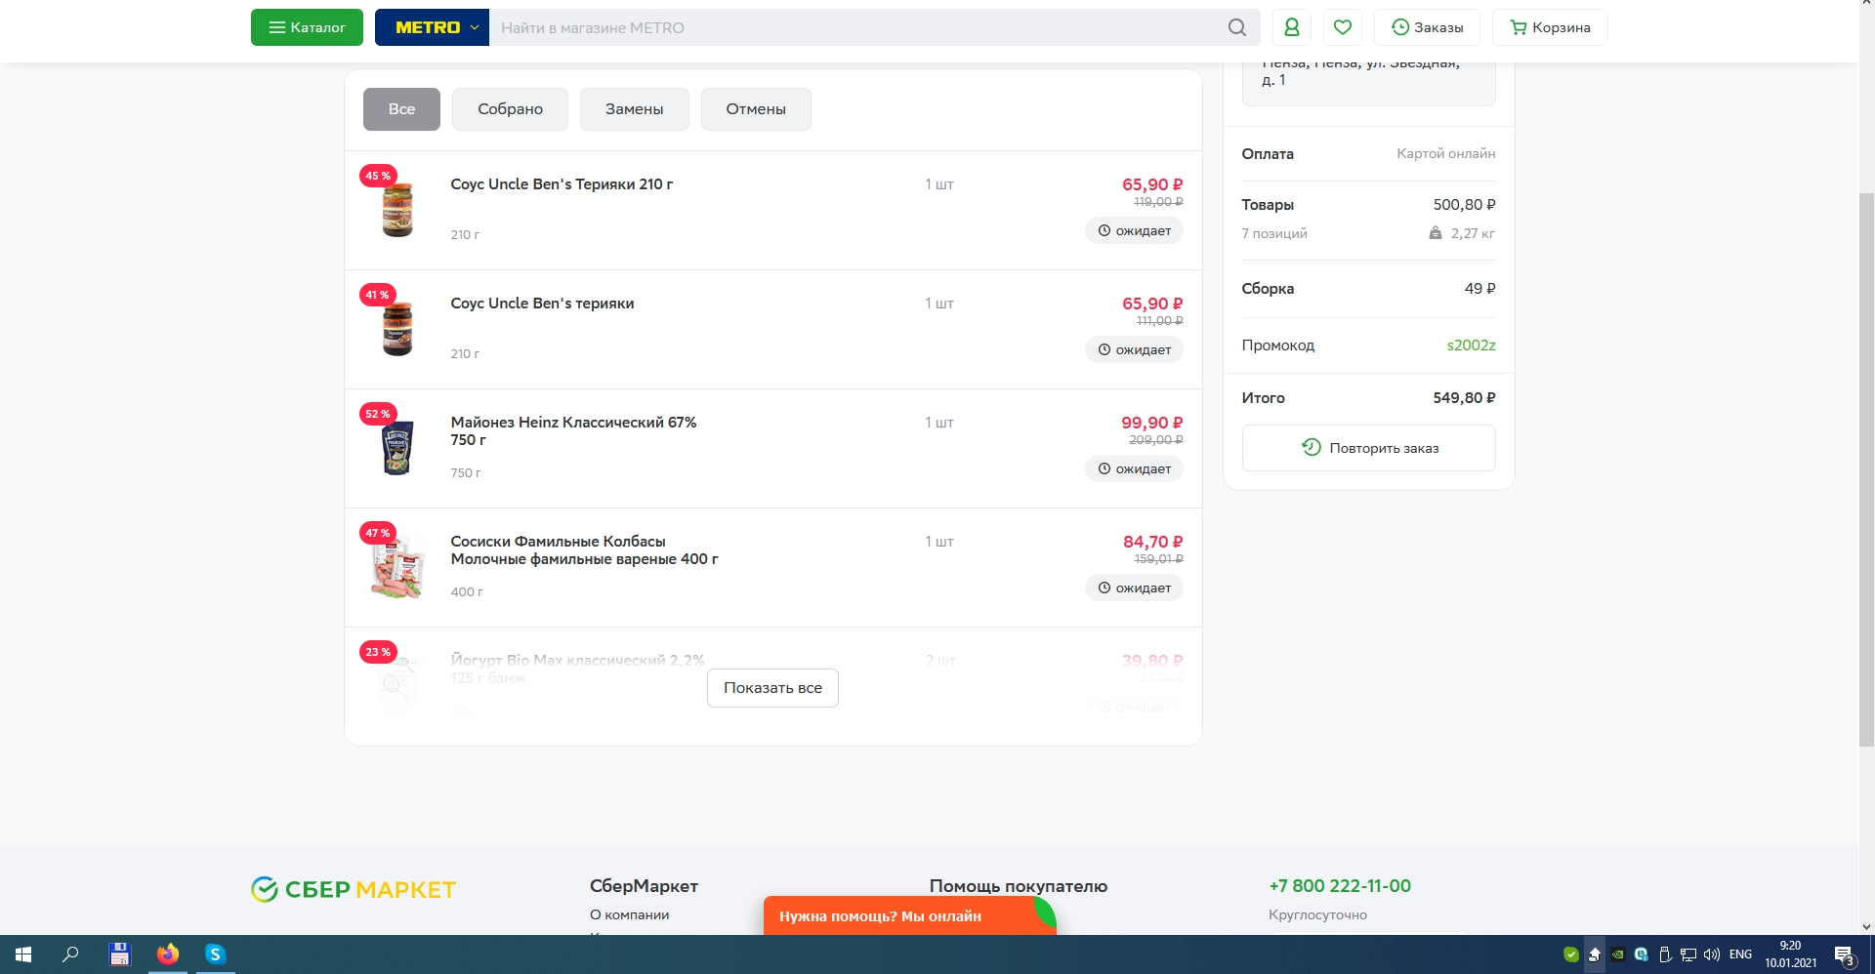Open the taskbar clock showing 9:20
This screenshot has width=1875, height=974.
[x=1790, y=954]
